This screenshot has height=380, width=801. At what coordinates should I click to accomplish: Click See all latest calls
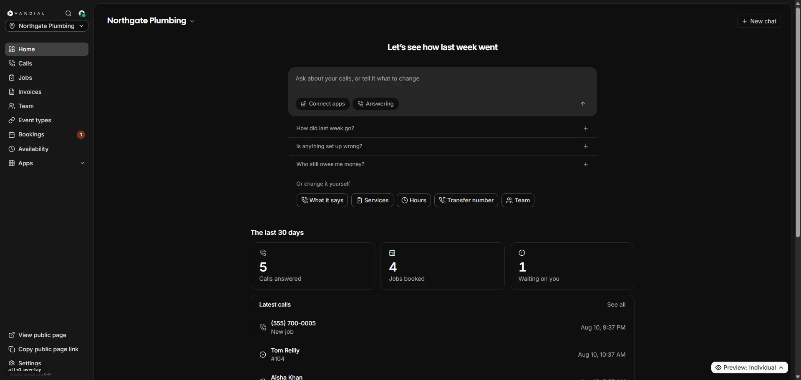(616, 305)
